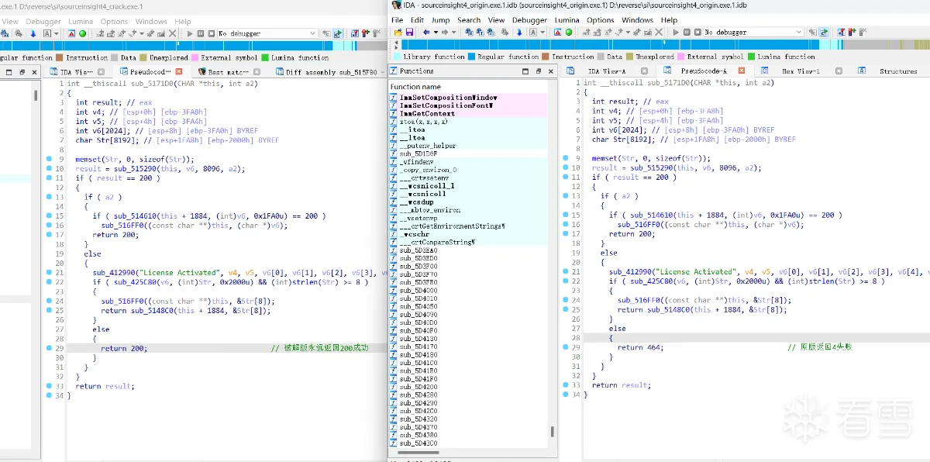This screenshot has width=930, height=462.
Task: Open Jump menu in right IDA window
Action: coord(440,20)
